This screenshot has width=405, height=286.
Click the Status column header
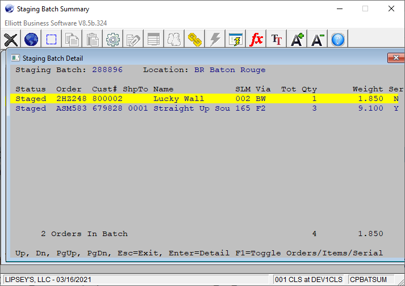tap(31, 89)
